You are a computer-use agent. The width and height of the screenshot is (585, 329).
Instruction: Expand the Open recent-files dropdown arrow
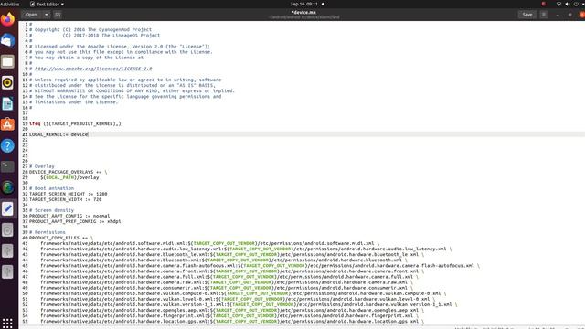tap(47, 15)
